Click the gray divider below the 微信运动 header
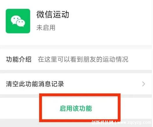Image resolution: width=153 pixels, height=127 pixels. point(76,47)
